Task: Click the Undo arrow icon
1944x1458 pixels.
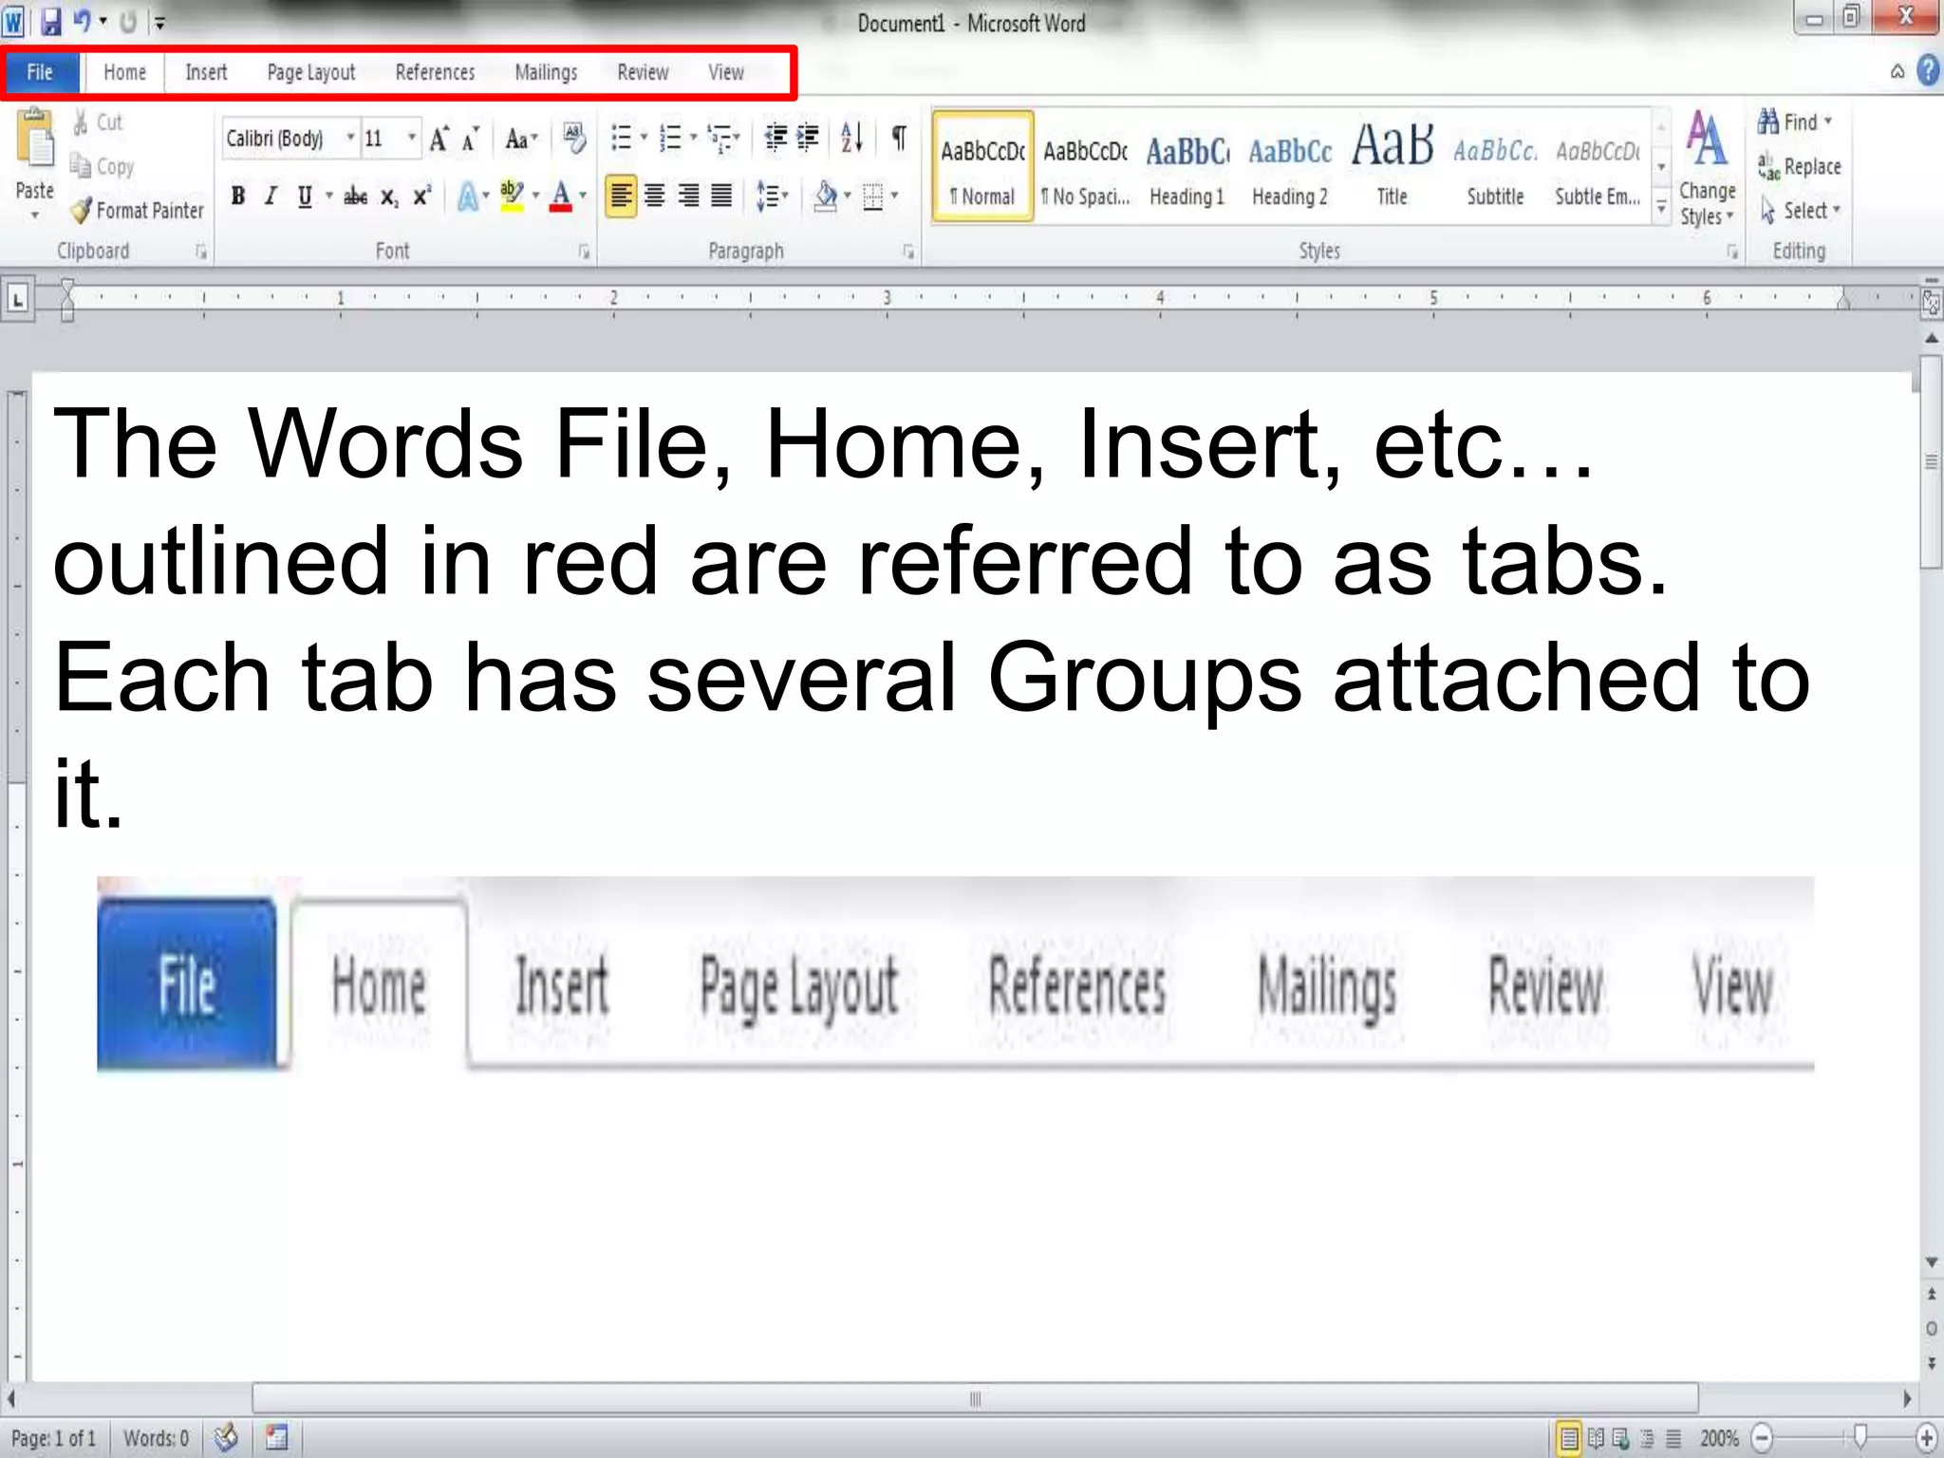Action: (x=83, y=20)
